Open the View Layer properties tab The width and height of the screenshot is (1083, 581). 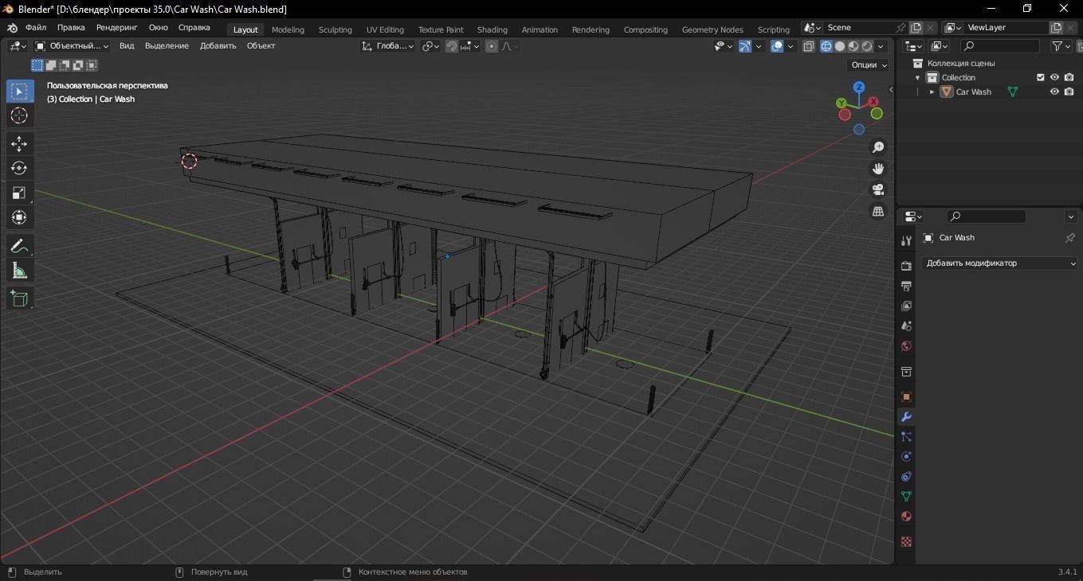[x=906, y=306]
